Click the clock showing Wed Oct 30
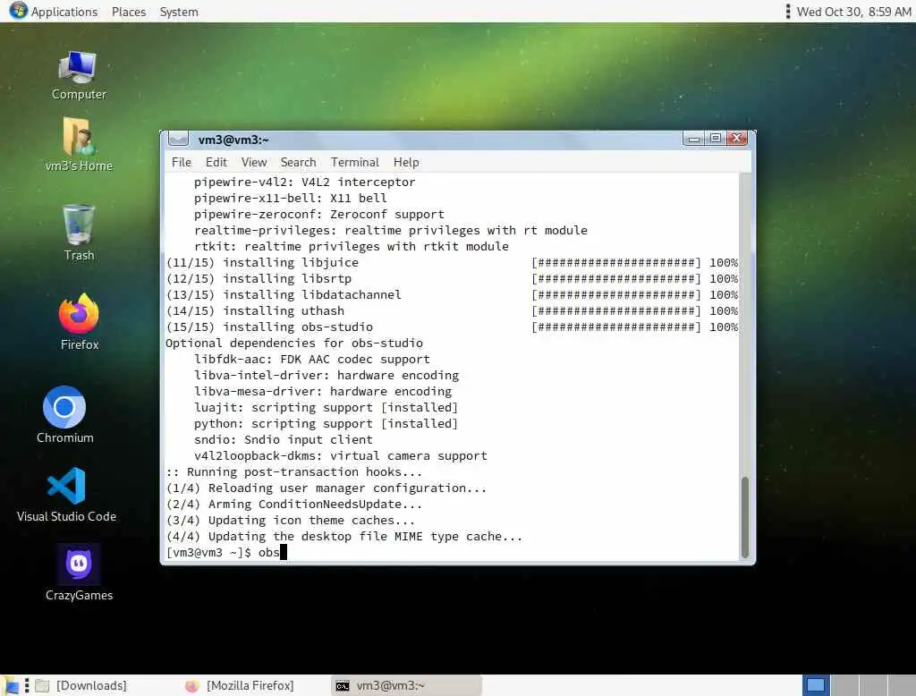This screenshot has height=696, width=916. point(853,12)
